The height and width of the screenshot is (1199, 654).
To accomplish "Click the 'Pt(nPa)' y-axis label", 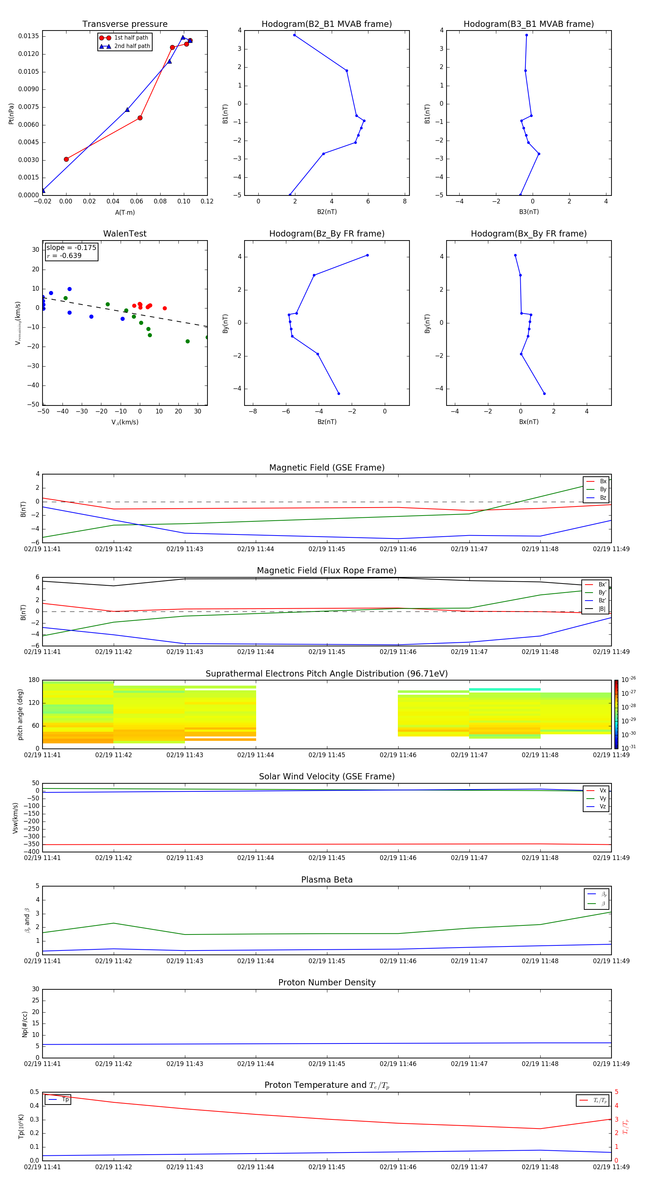I will pyautogui.click(x=11, y=113).
